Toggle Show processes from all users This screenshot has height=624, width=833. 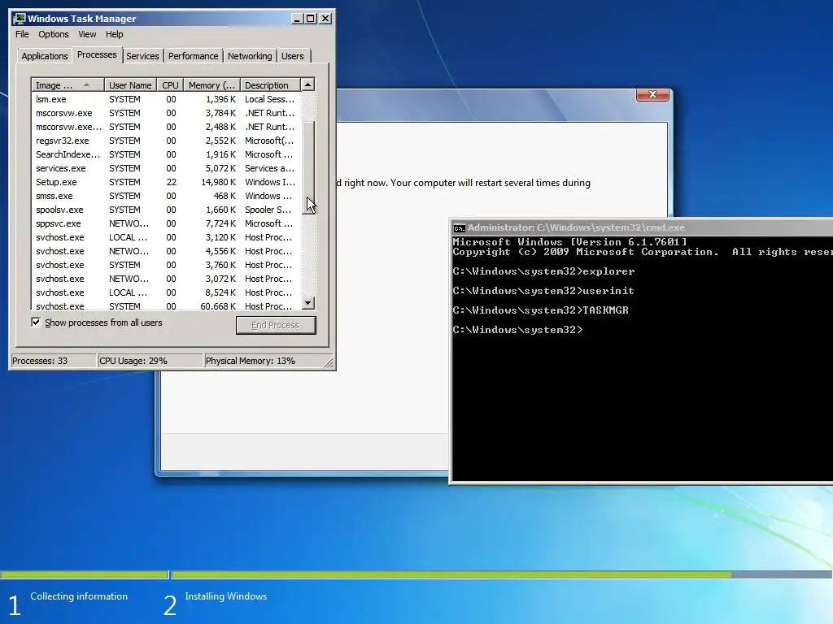click(x=36, y=322)
